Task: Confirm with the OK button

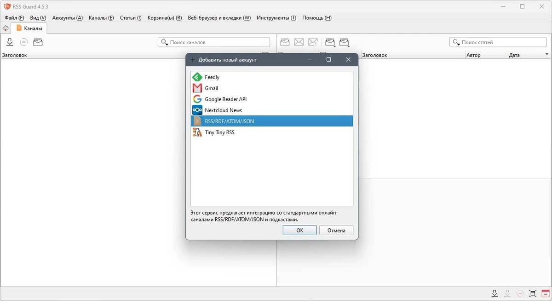Action: coord(300,230)
